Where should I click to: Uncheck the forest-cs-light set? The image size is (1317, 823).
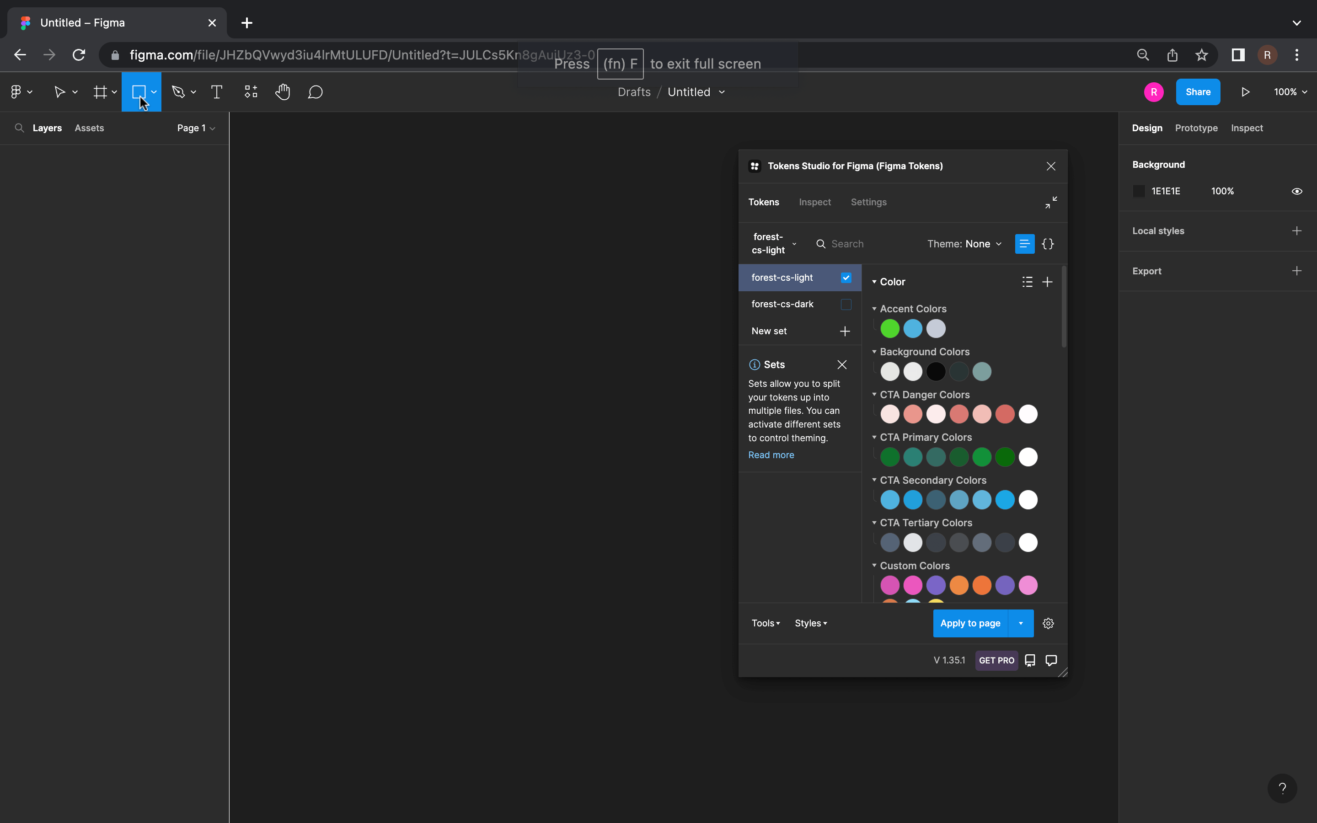pos(846,278)
